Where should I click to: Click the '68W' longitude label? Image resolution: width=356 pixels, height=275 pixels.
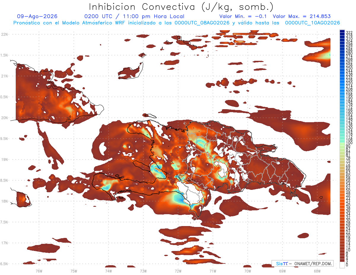coord(317,271)
